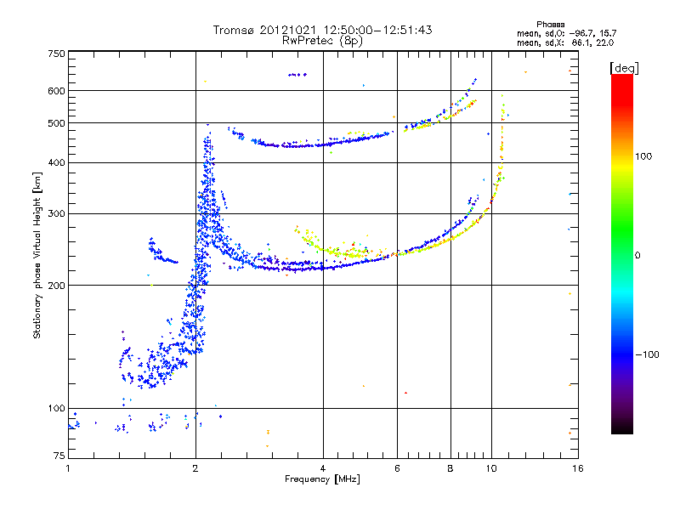Click the colorbar tick label "100"
The image size is (680, 510).
(x=643, y=156)
